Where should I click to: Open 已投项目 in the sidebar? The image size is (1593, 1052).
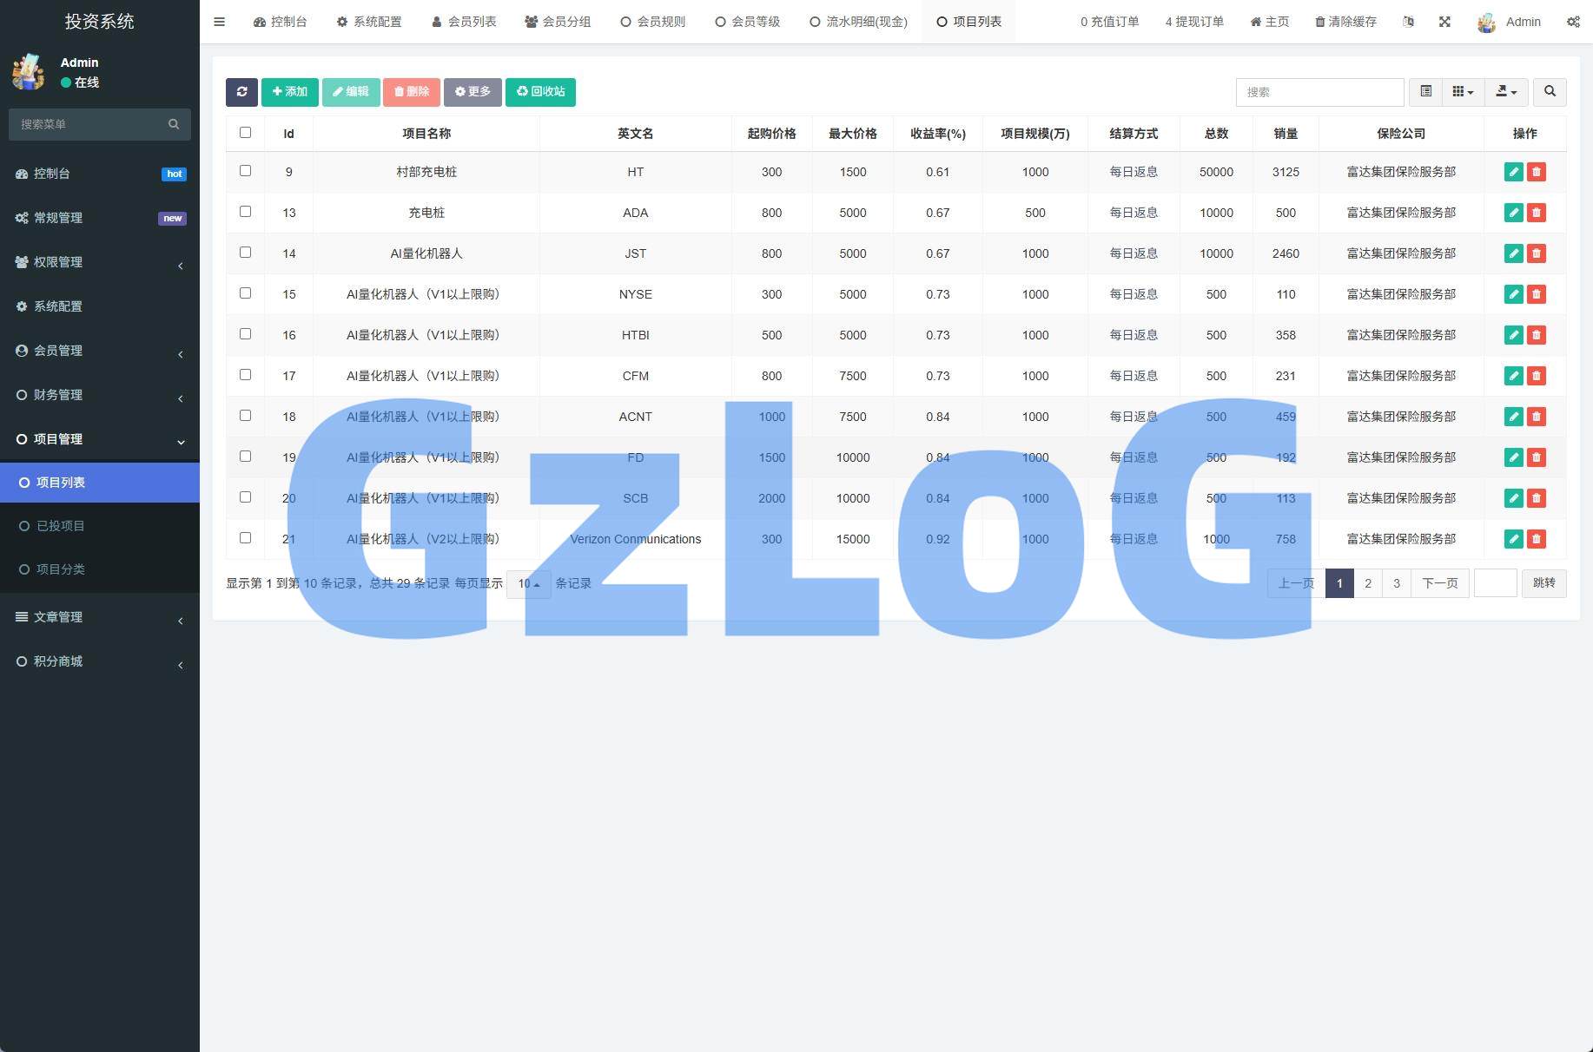click(x=61, y=526)
